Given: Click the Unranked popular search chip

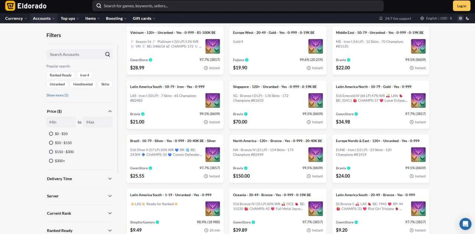Looking at the screenshot, I should click(x=57, y=84).
